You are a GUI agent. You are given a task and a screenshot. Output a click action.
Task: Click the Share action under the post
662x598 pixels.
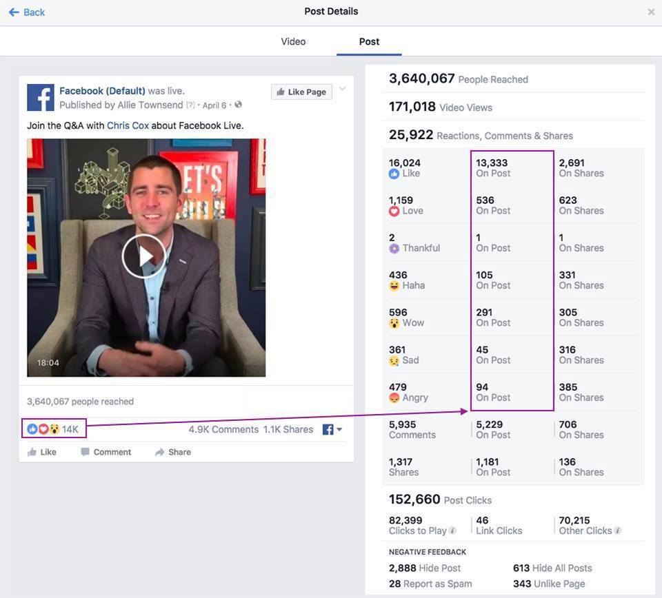pos(172,452)
